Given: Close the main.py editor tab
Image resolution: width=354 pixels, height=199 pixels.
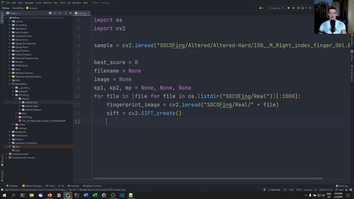Looking at the screenshot, I should click(x=88, y=13).
